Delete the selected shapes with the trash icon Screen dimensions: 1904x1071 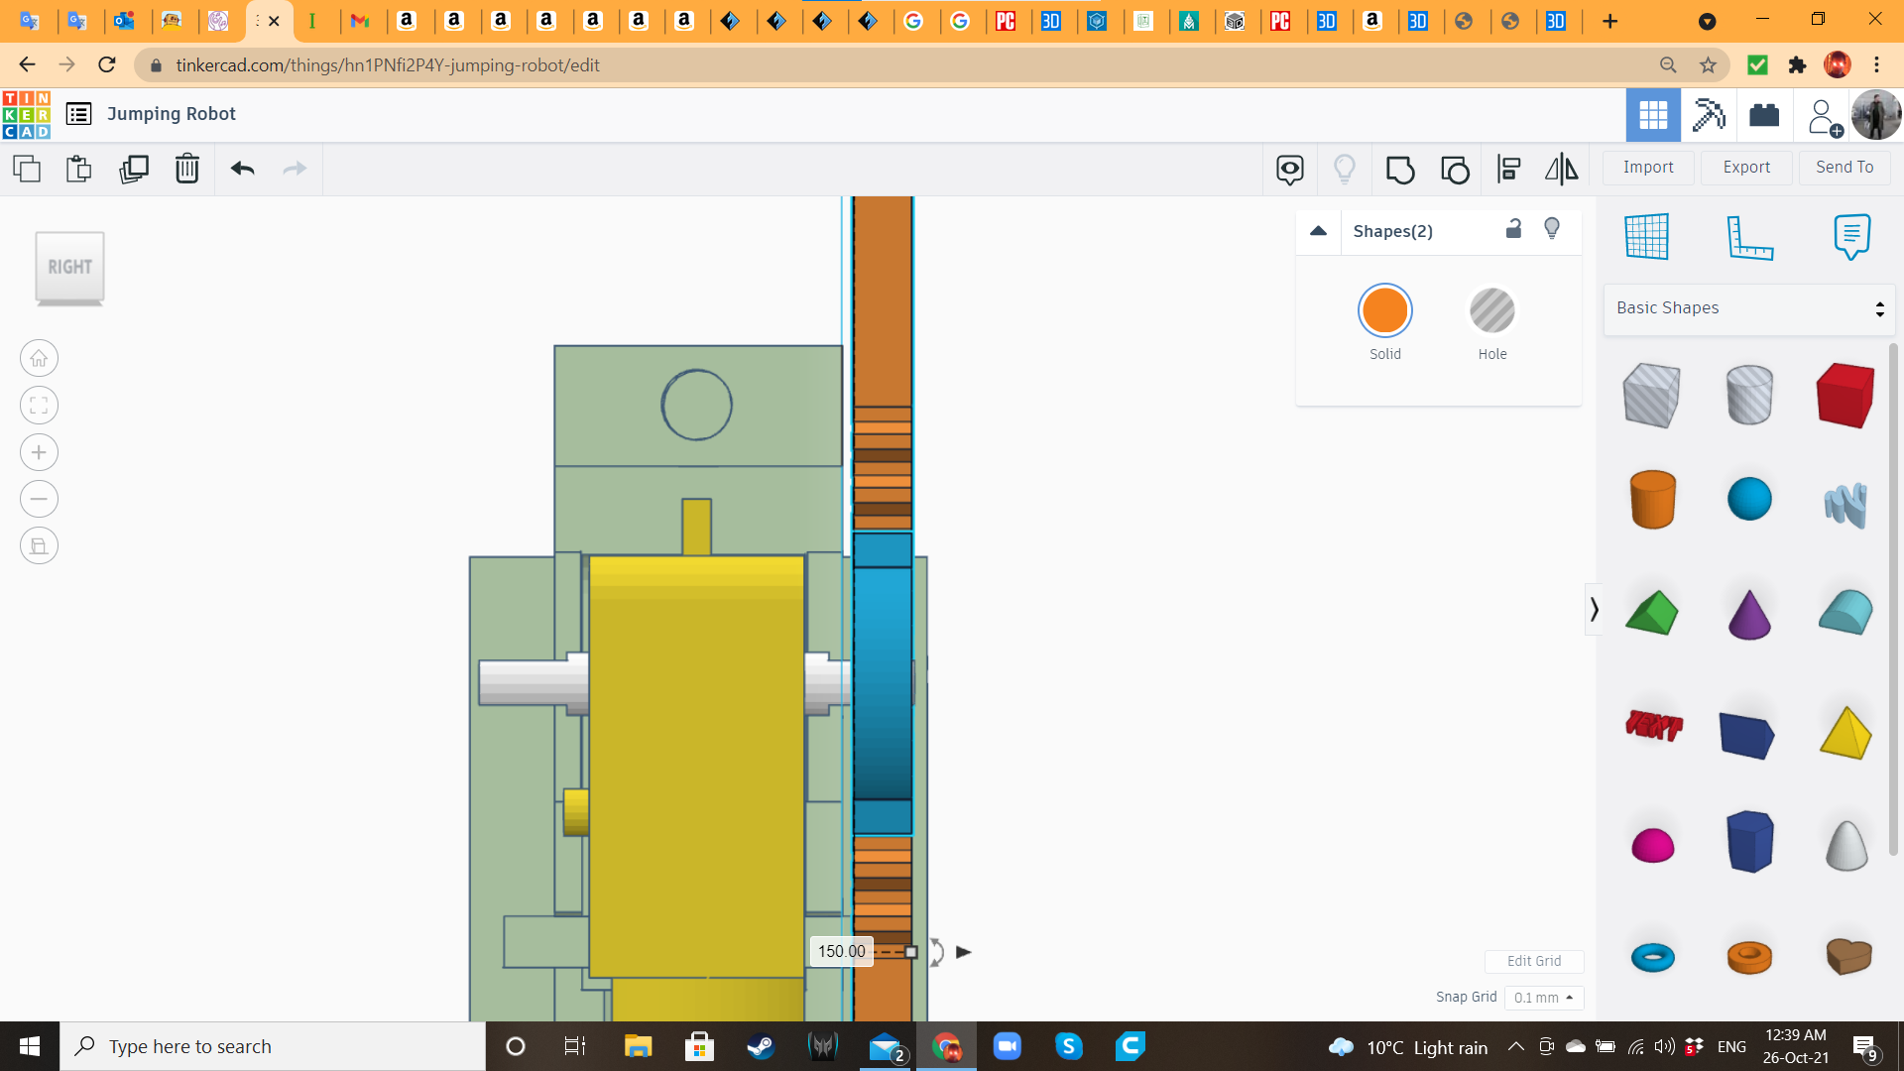(186, 169)
